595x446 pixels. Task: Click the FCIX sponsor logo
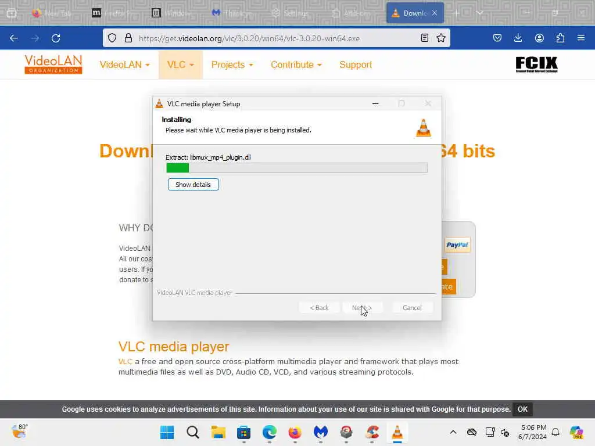[536, 64]
